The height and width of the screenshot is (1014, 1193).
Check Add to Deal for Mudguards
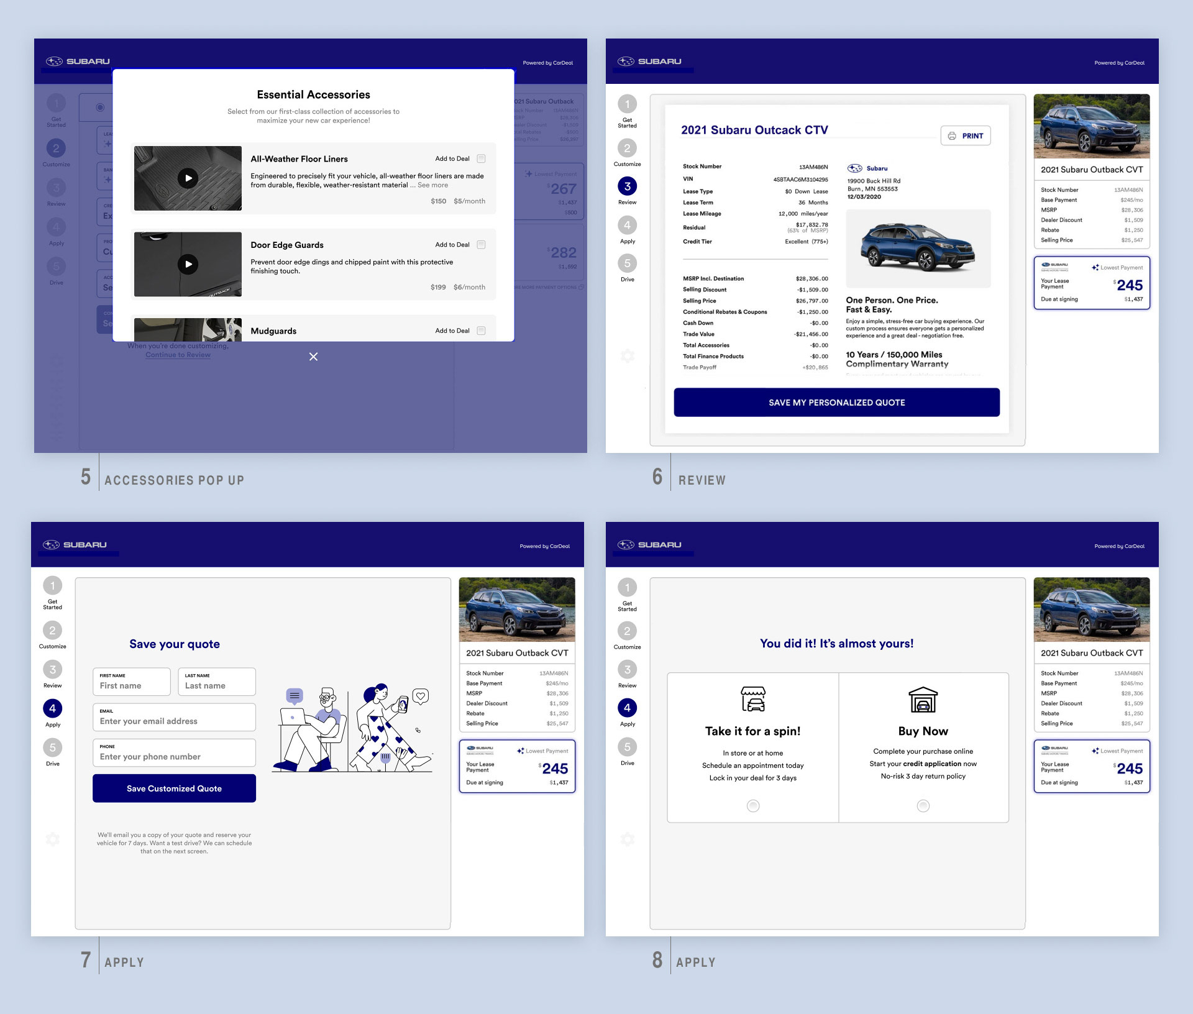coord(481,331)
